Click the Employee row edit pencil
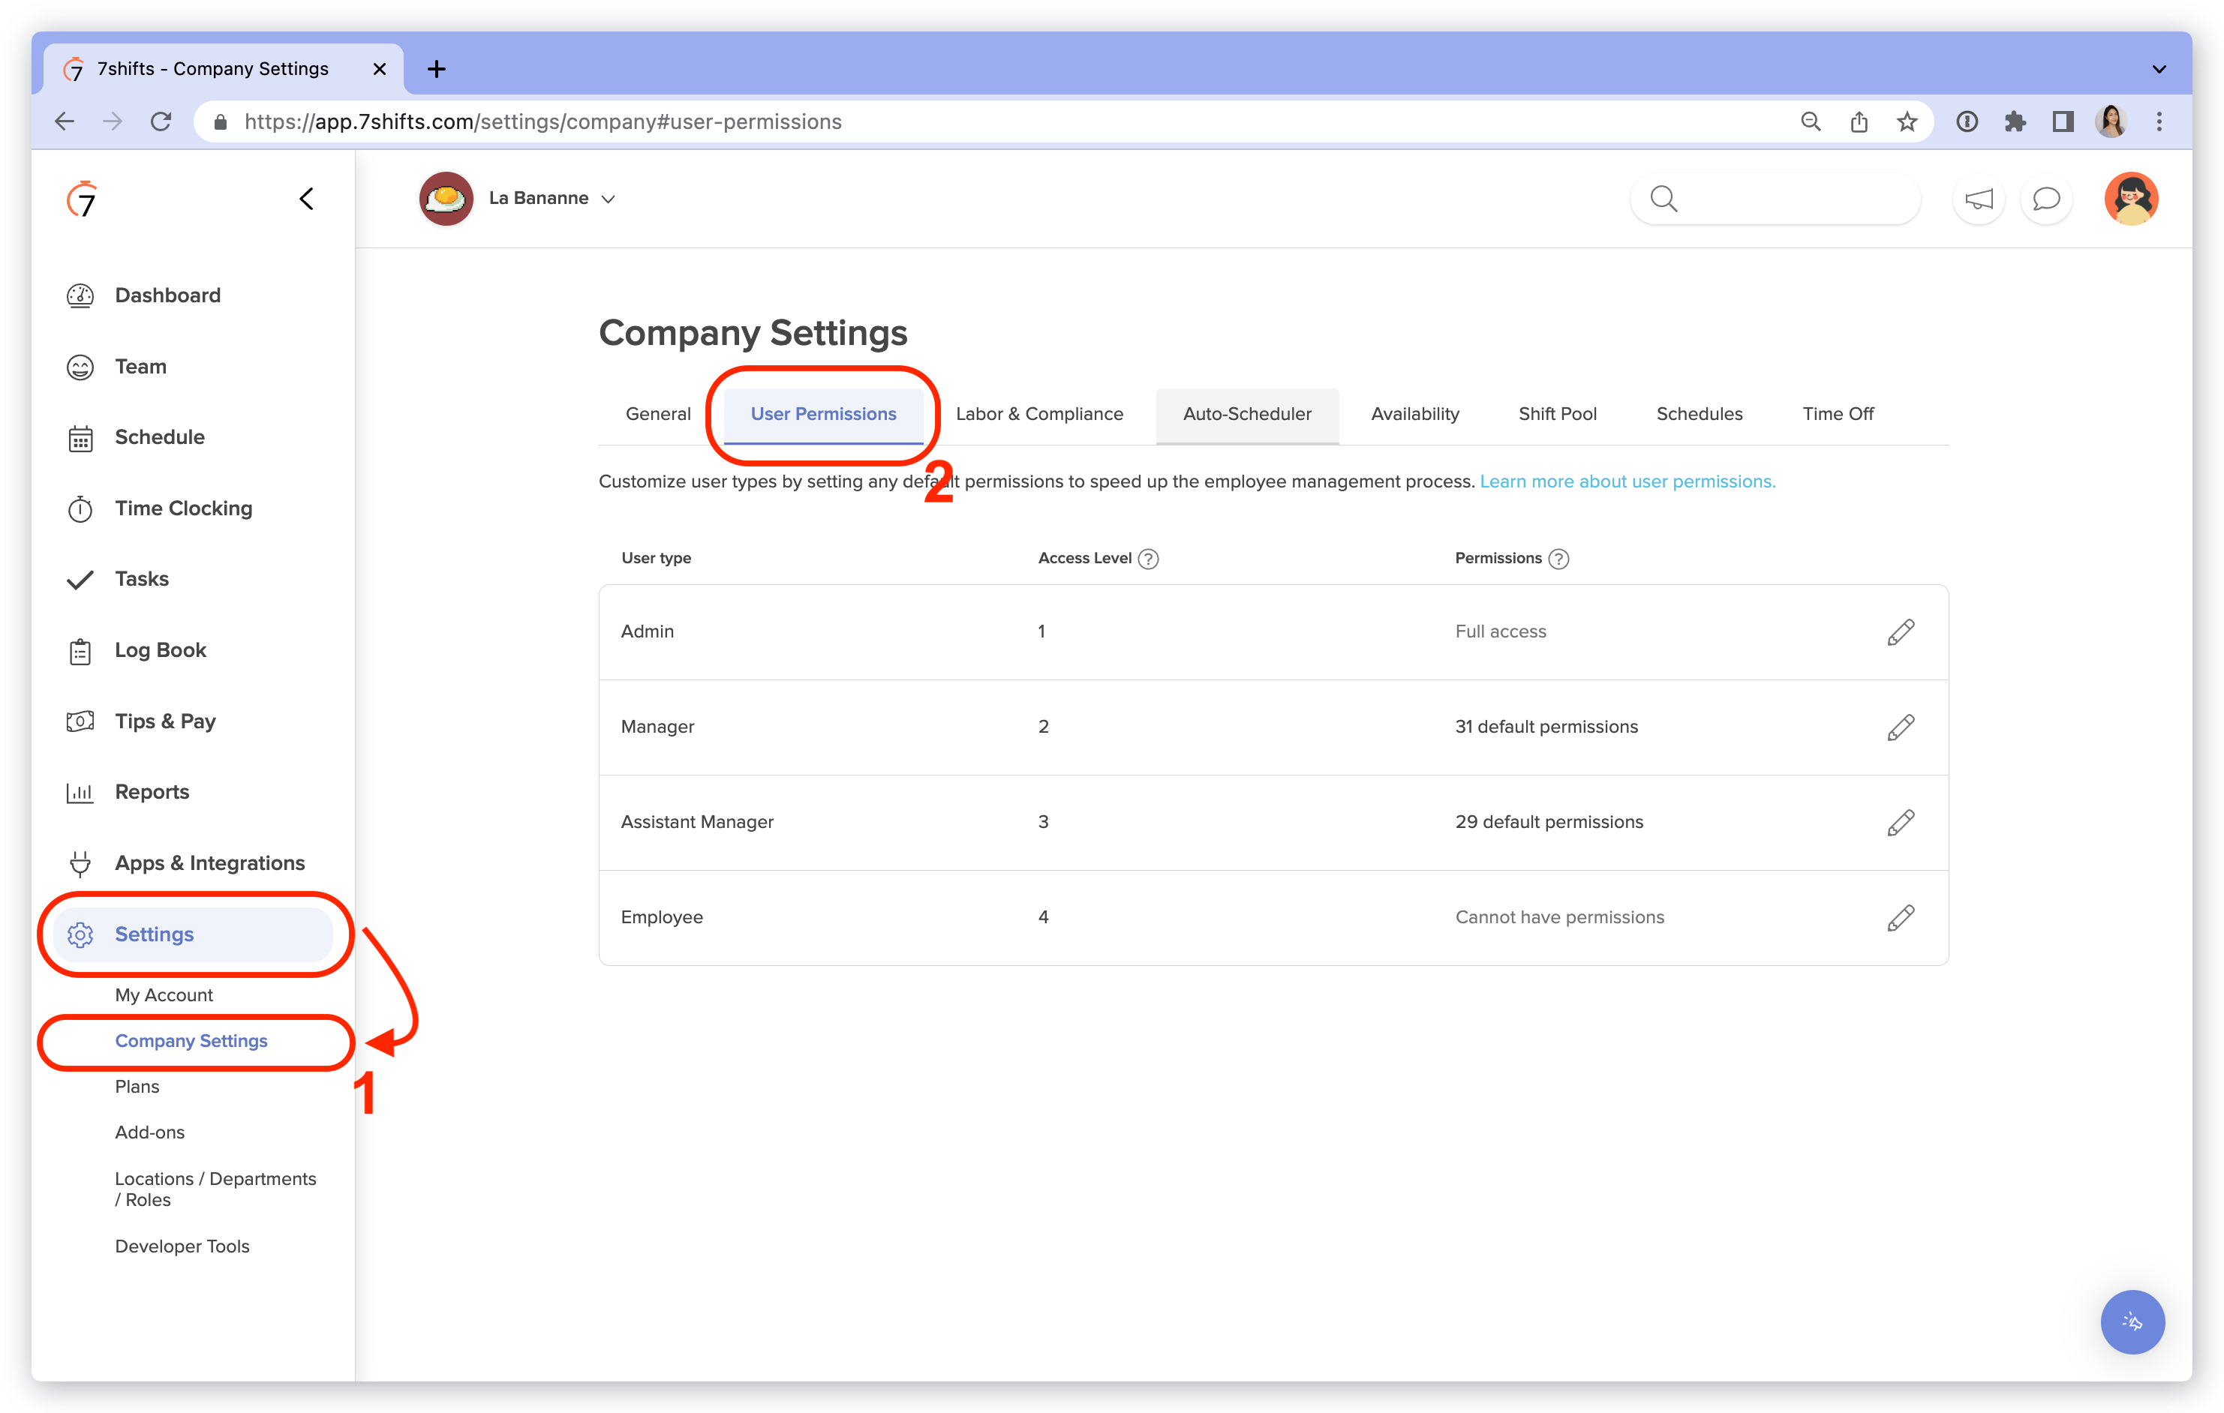This screenshot has height=1413, width=2224. point(1900,917)
